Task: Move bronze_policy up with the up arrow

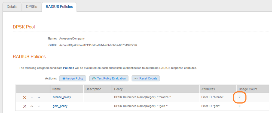Action: (x=32, y=97)
